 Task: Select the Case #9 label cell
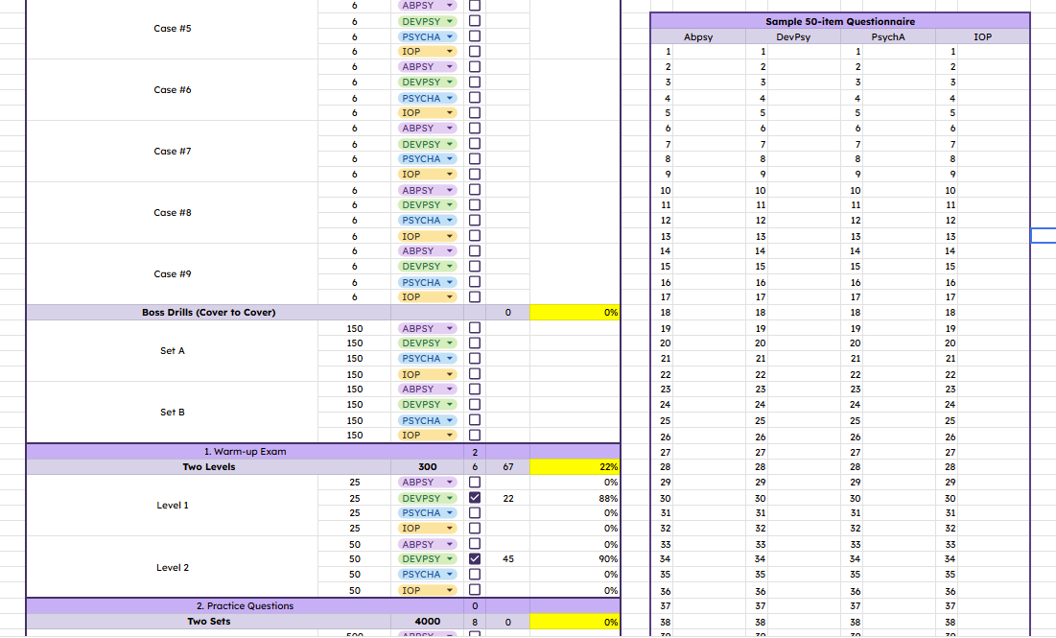tap(173, 273)
